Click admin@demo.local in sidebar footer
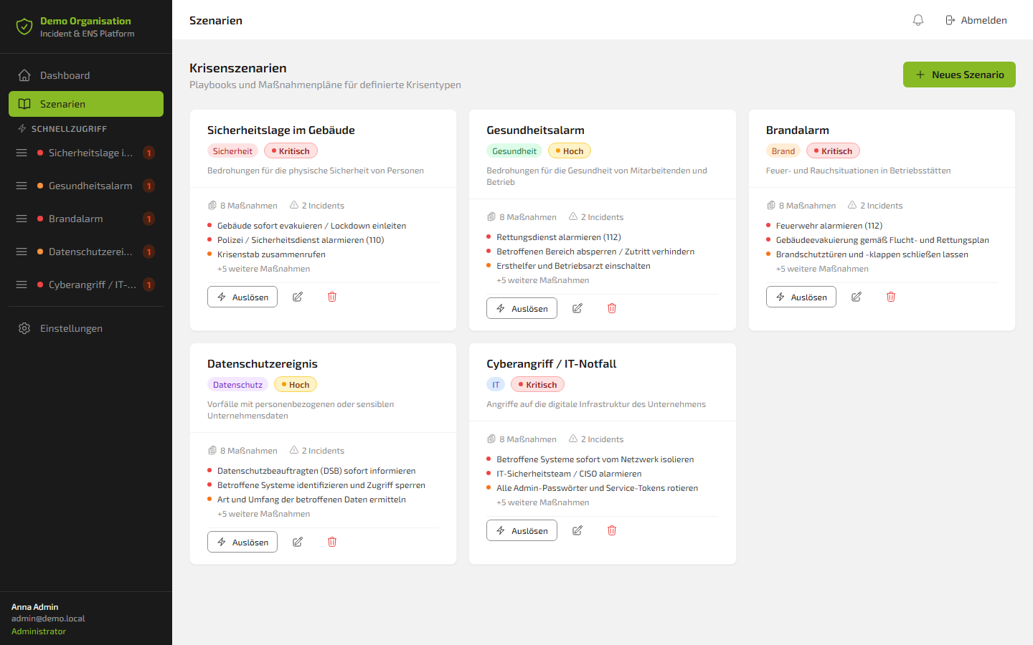Screen dimensions: 1033x645 coord(48,618)
